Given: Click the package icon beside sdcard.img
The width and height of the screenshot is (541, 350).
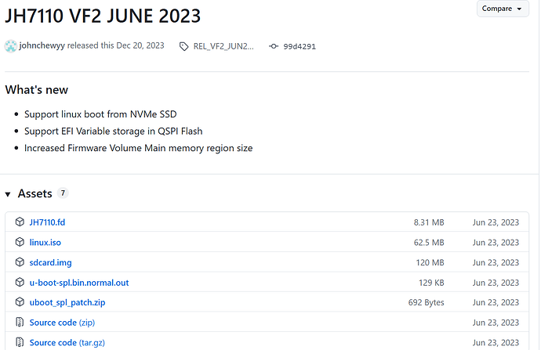Looking at the screenshot, I should (20, 262).
